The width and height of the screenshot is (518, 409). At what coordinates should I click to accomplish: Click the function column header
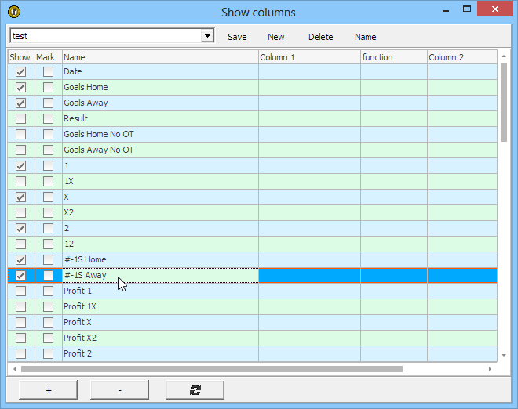click(x=393, y=57)
